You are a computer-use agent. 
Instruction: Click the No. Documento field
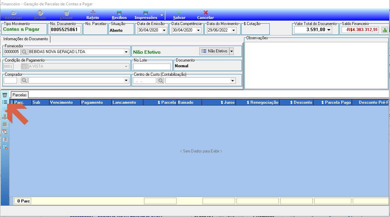click(65, 29)
